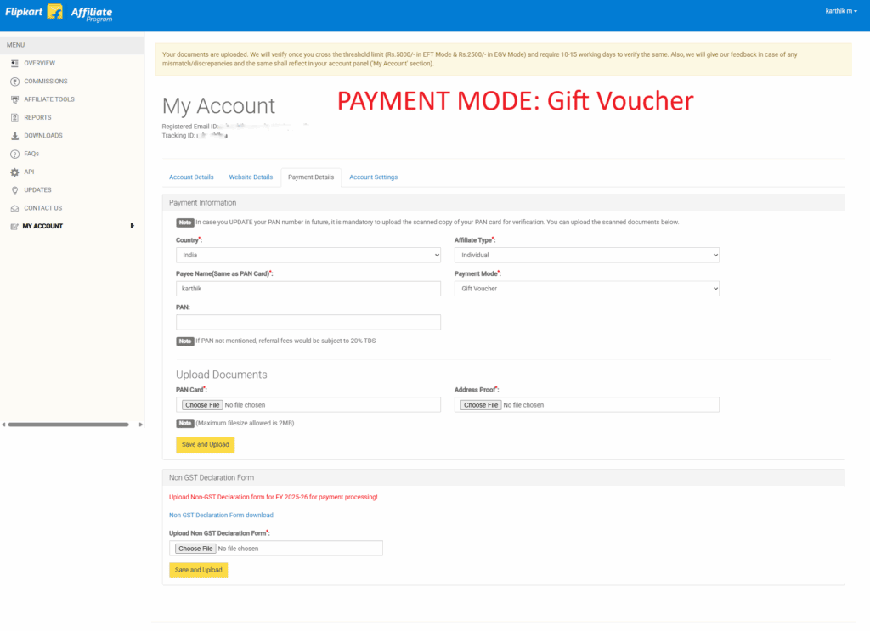The width and height of the screenshot is (870, 631).
Task: Click the red Non-GST upload warning text
Action: point(273,498)
